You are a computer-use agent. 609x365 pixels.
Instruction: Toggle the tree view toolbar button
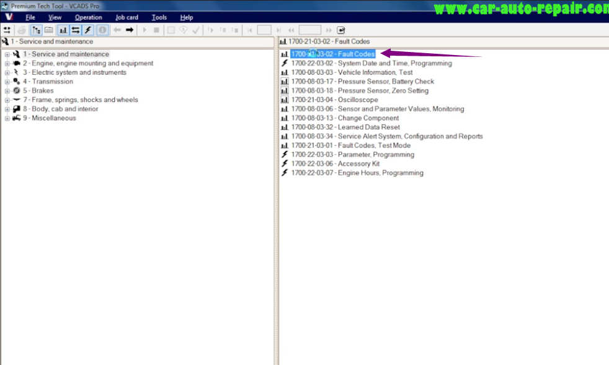(36, 30)
